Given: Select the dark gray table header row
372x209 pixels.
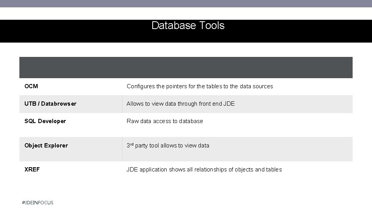Looking at the screenshot, I should pyautogui.click(x=186, y=67).
